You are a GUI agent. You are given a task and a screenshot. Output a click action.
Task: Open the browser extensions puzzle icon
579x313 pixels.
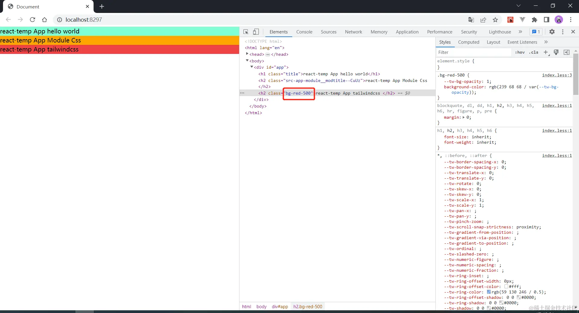(x=534, y=20)
